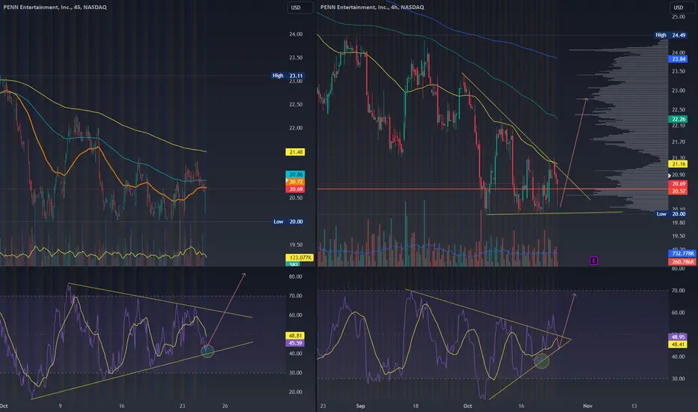The height and width of the screenshot is (412, 698).
Task: Click the purple 45.59 RSI value label
Action: tap(295, 343)
